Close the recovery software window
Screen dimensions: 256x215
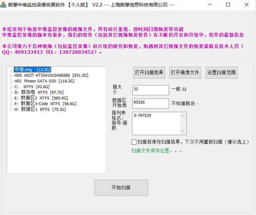[247, 5]
